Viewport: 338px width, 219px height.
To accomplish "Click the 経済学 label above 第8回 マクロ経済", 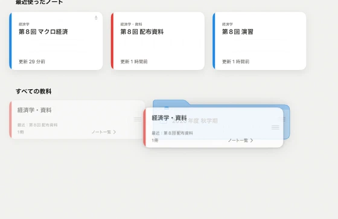I will (x=24, y=24).
